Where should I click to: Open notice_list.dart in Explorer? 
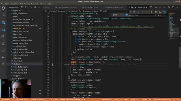click(x=19, y=28)
